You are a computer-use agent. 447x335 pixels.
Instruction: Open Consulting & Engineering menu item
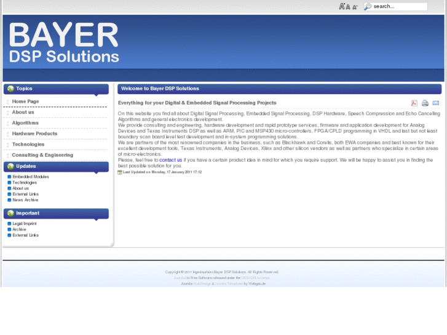42,155
